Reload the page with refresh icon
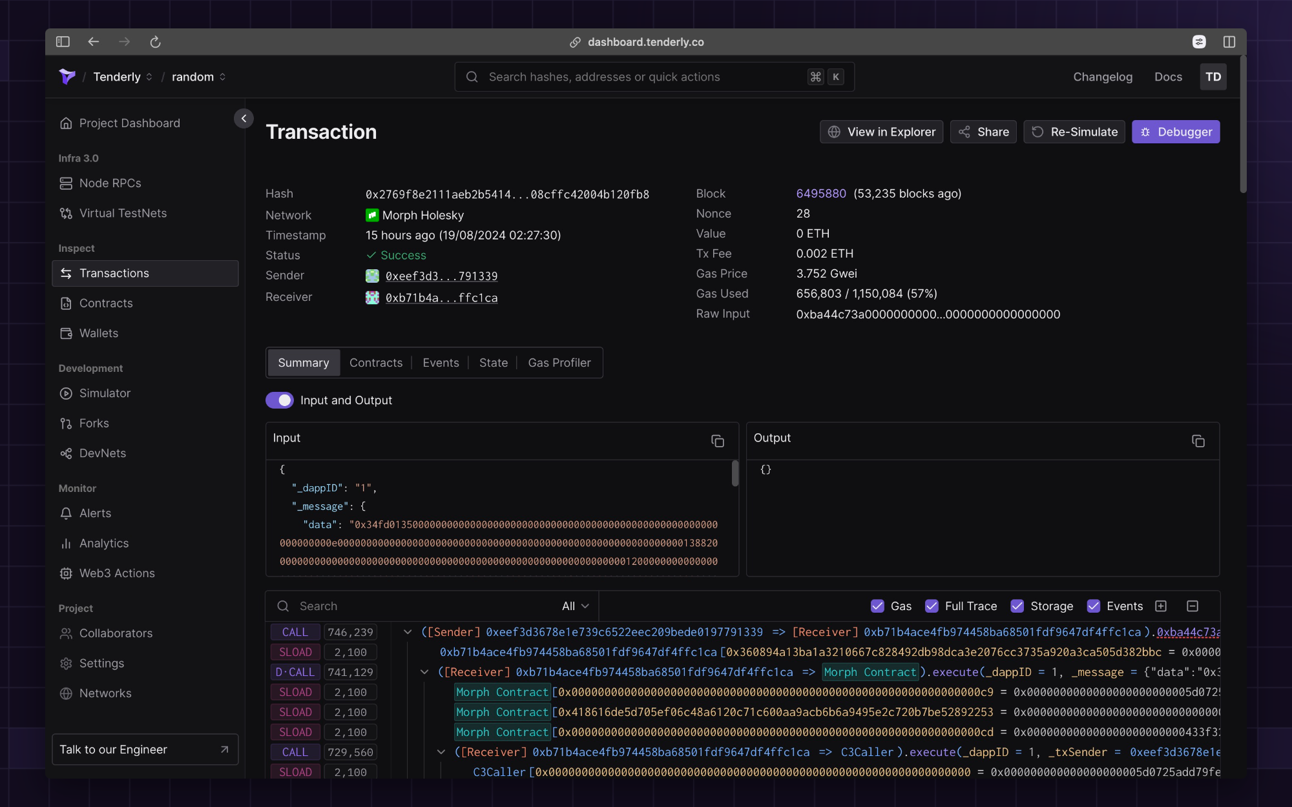Image resolution: width=1292 pixels, height=807 pixels. 155,42
